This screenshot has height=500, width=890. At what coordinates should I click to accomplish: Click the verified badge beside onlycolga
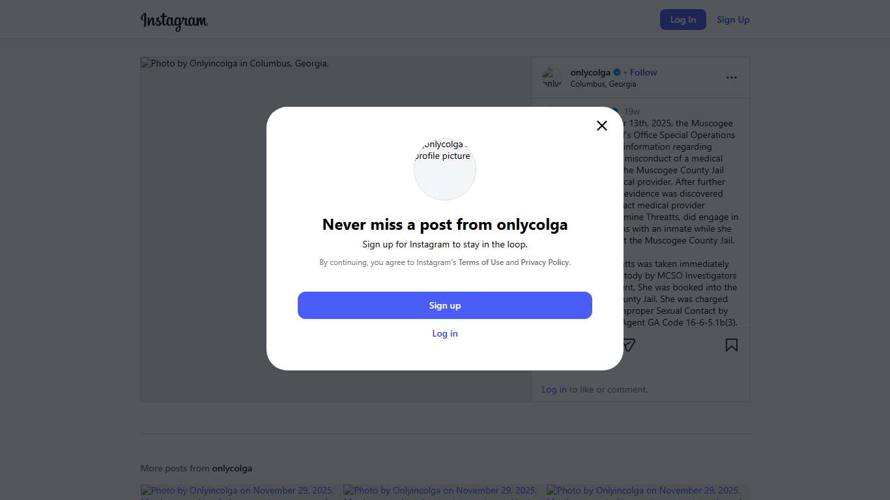(x=617, y=72)
